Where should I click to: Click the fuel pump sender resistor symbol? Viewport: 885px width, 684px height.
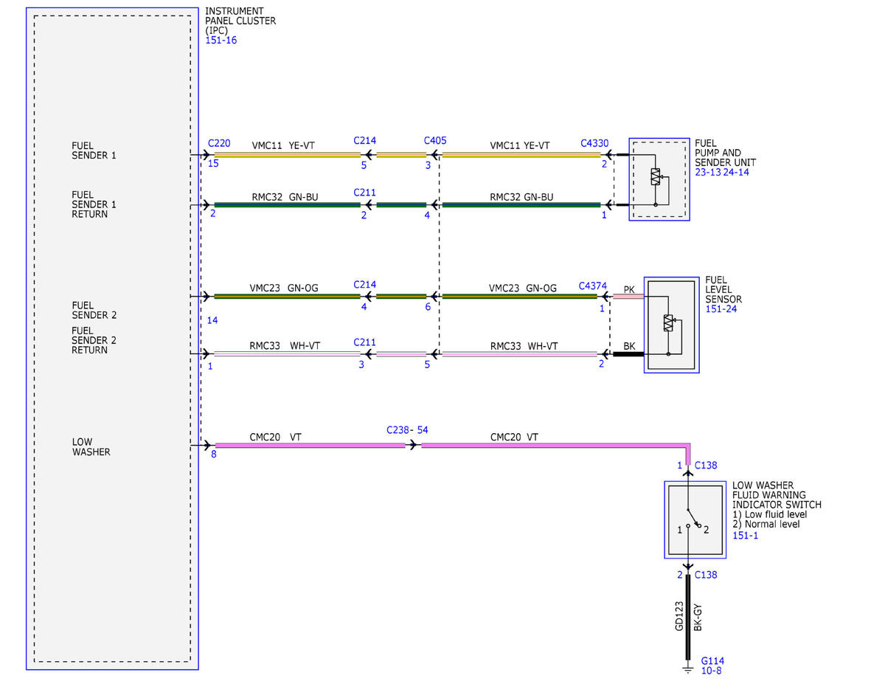pos(654,177)
